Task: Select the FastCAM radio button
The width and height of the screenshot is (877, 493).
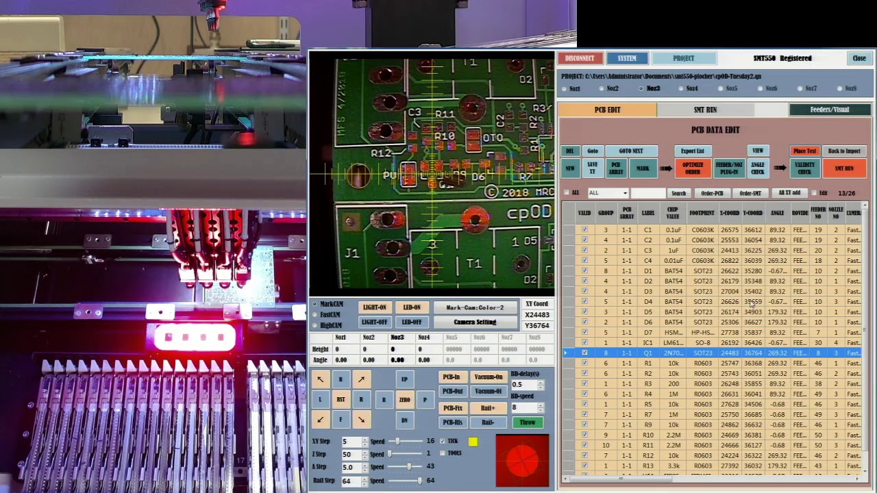Action: 314,315
